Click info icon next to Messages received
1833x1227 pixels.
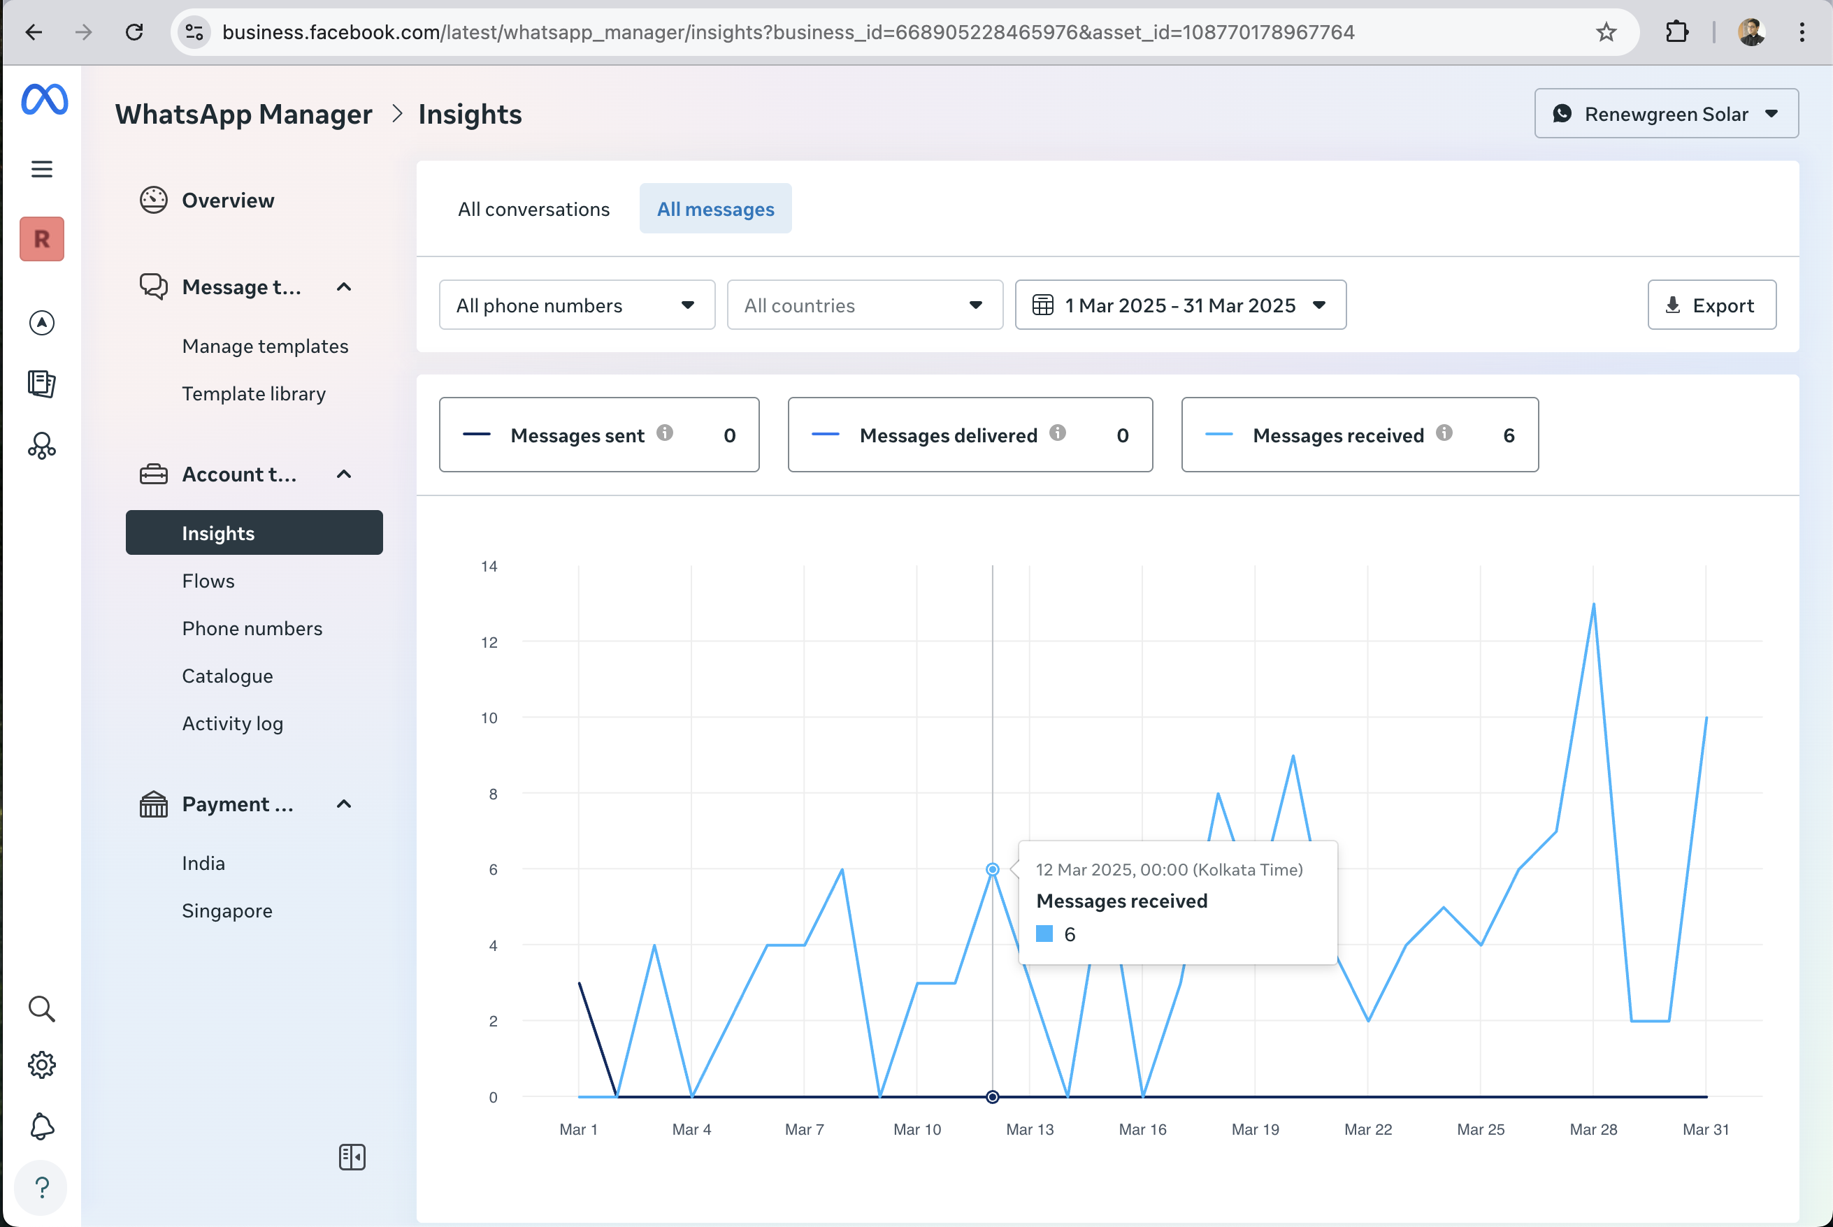tap(1444, 433)
